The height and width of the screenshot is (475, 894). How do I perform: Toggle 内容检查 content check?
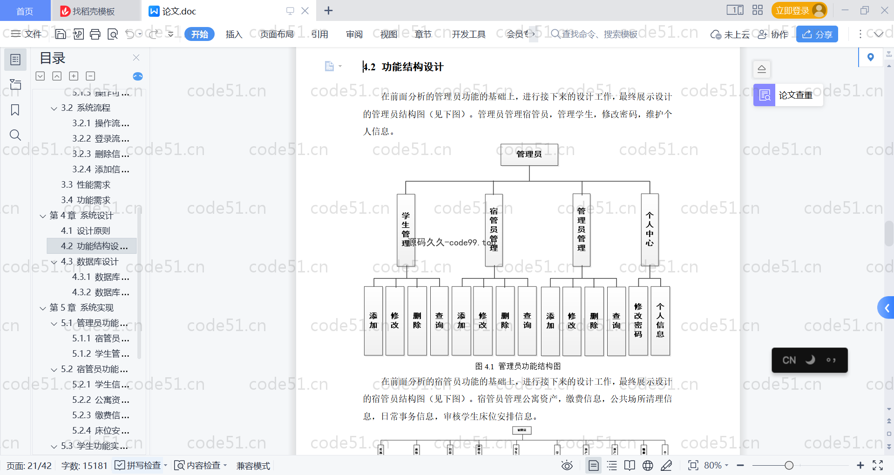[x=201, y=465]
